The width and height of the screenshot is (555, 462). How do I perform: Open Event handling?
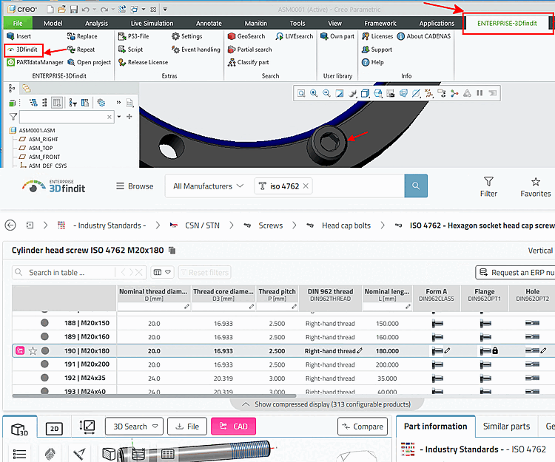[x=196, y=50]
